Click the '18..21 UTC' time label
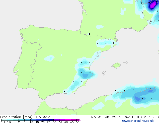 [132, 117]
